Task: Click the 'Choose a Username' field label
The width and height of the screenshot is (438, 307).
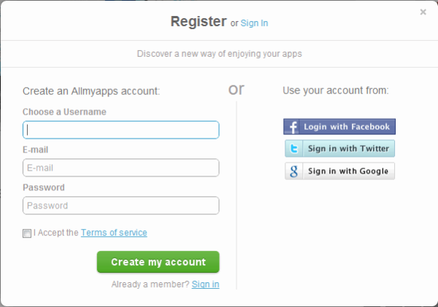Action: pyautogui.click(x=64, y=112)
